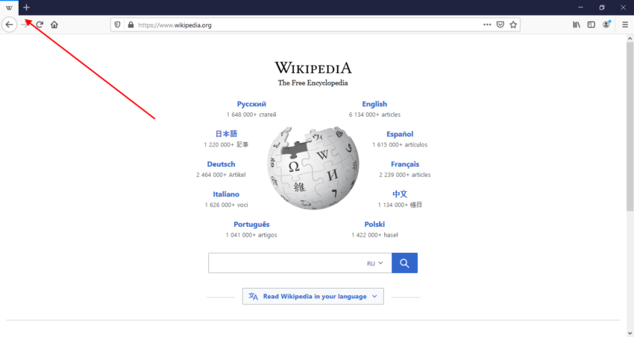634x337 pixels.
Task: Click the WIKIPEDIA wordmark heading
Action: pyautogui.click(x=313, y=67)
